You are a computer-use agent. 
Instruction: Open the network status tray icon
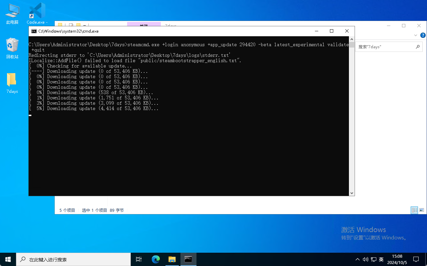point(373,259)
